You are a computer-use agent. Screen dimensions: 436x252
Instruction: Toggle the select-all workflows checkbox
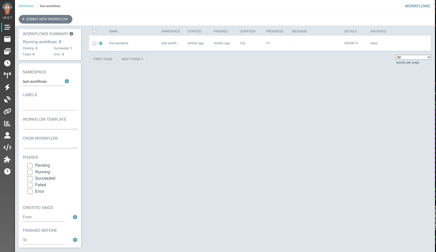(x=94, y=32)
